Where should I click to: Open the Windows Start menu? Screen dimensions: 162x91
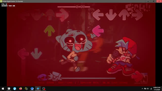(3, 89)
